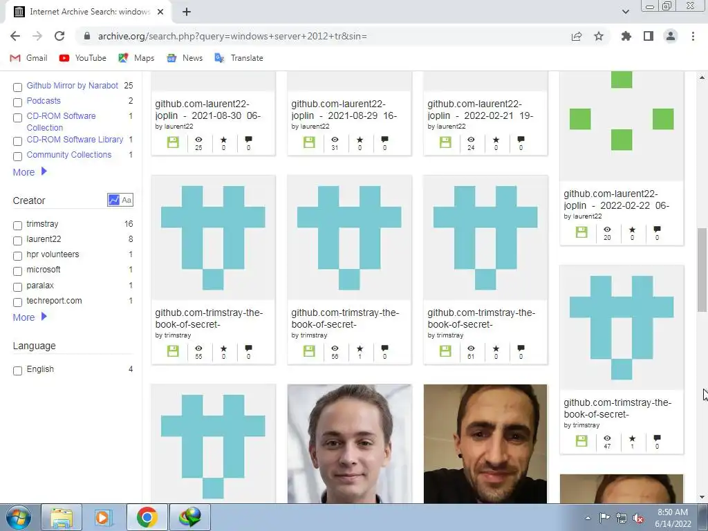Open the Extensions puzzle icon
This screenshot has width=708, height=531.
tap(626, 36)
